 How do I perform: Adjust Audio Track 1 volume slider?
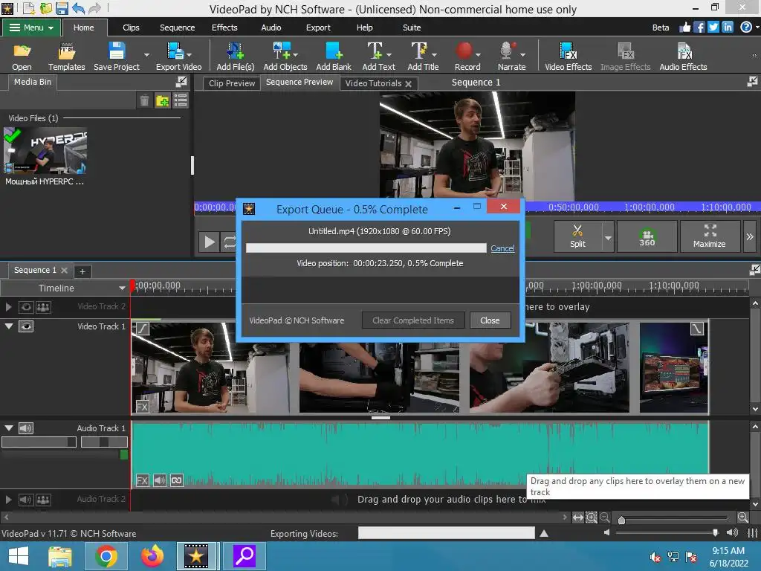click(x=39, y=442)
